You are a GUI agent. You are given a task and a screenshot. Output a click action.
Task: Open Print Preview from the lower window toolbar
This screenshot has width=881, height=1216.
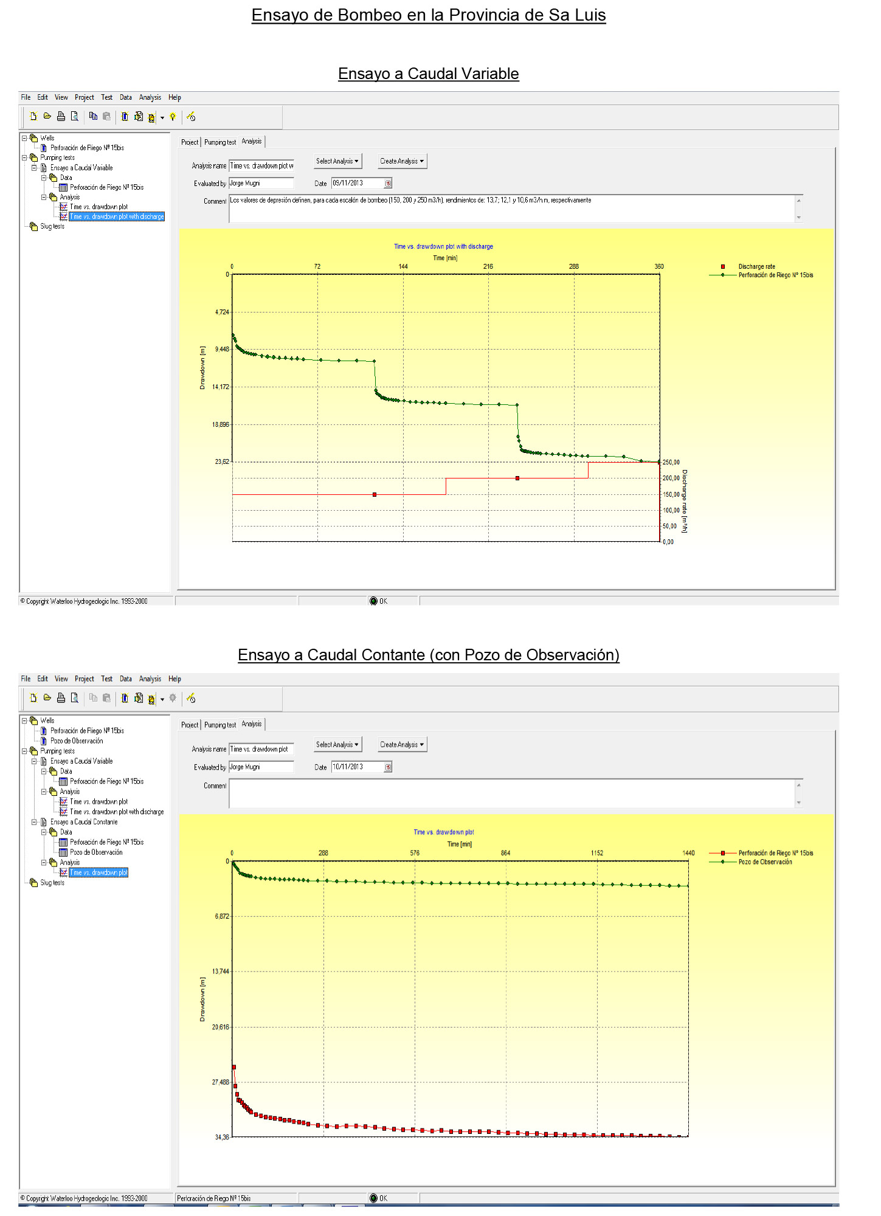[x=75, y=698]
